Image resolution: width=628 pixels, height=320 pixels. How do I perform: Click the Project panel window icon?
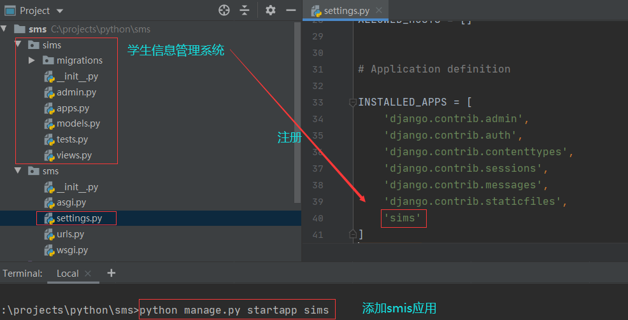click(x=10, y=10)
